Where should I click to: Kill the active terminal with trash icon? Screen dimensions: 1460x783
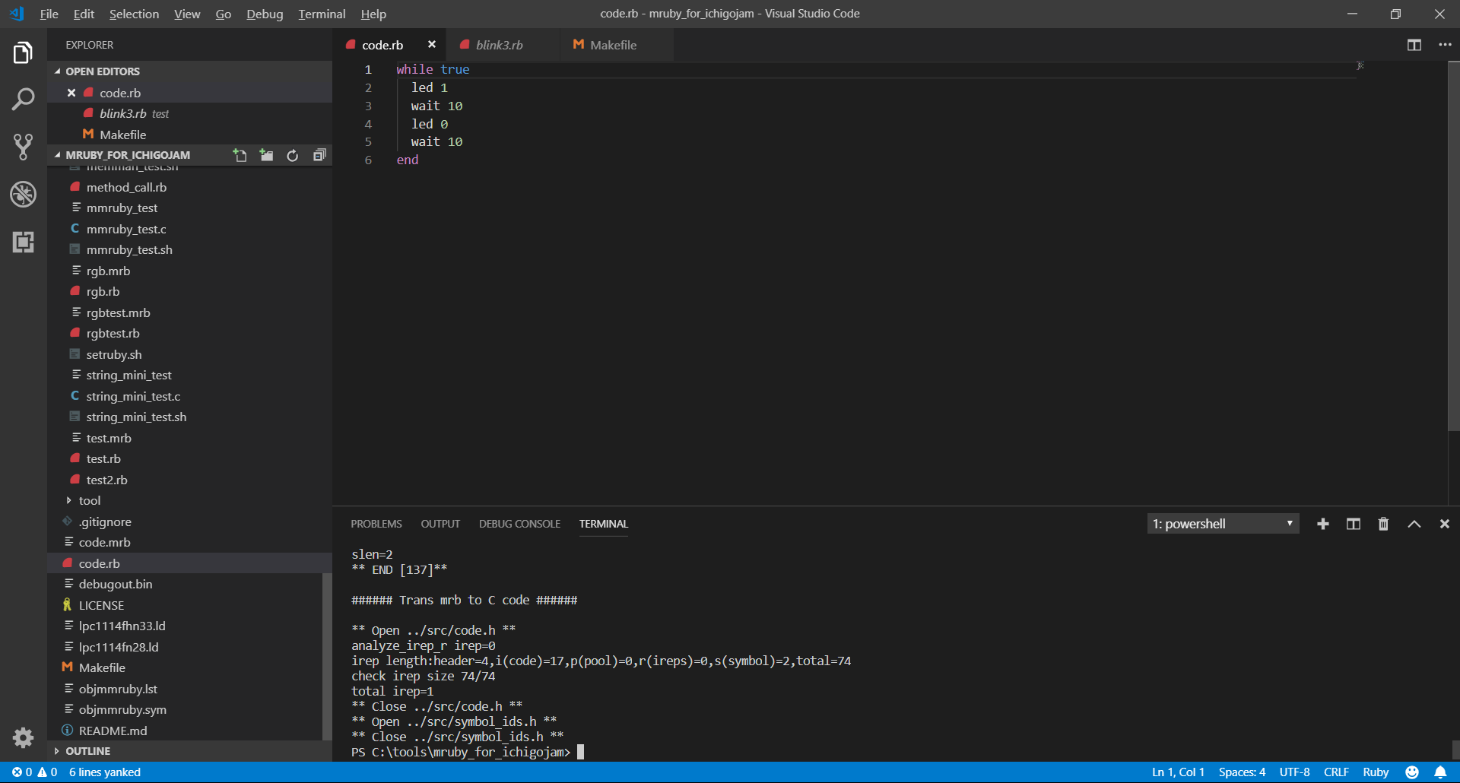coord(1384,524)
